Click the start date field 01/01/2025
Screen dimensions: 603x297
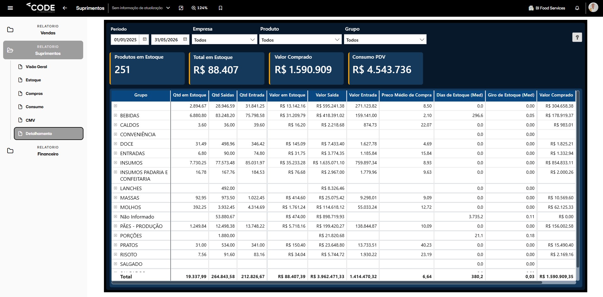tap(125, 40)
